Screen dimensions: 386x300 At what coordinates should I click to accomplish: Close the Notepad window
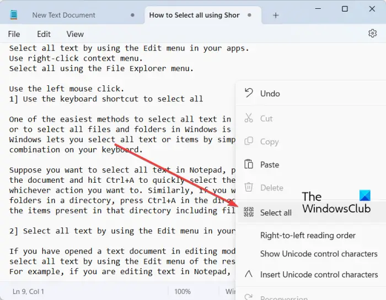coord(372,9)
